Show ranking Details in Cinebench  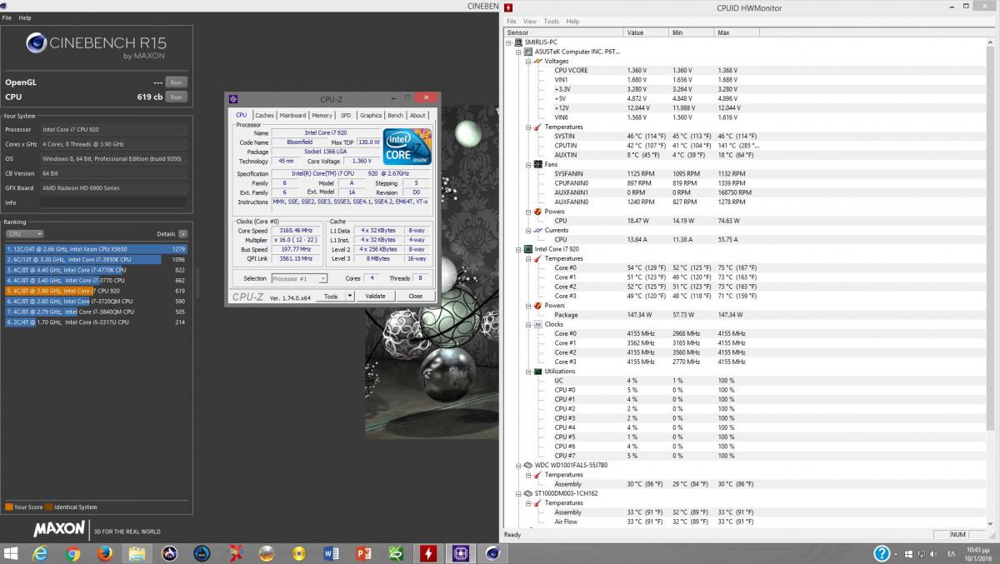182,234
